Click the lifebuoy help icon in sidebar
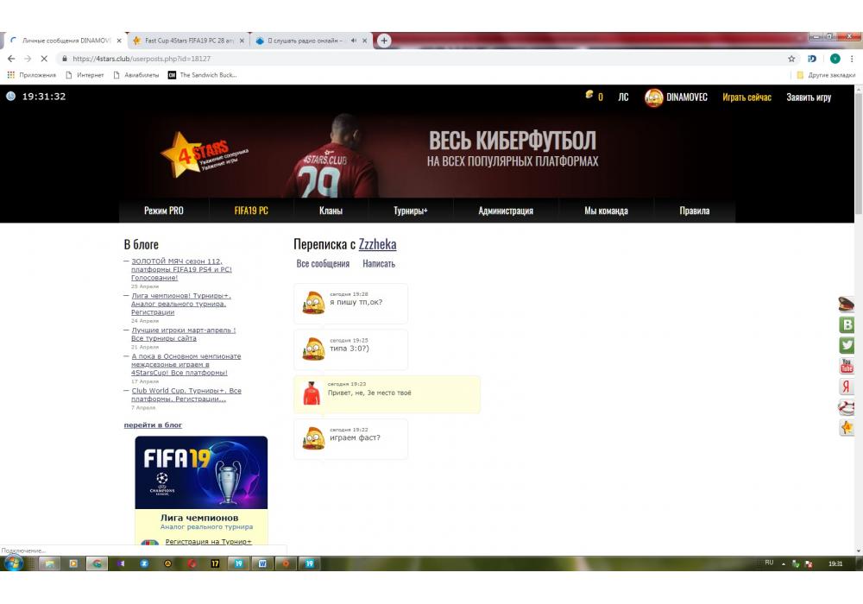This screenshot has height=604, width=863. pos(847,407)
